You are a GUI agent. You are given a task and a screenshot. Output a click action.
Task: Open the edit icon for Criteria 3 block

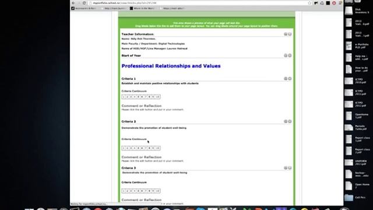[286, 168]
